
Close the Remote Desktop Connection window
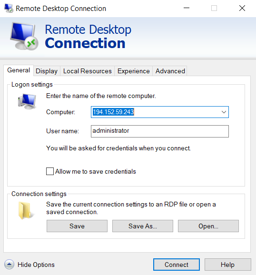click(242, 8)
